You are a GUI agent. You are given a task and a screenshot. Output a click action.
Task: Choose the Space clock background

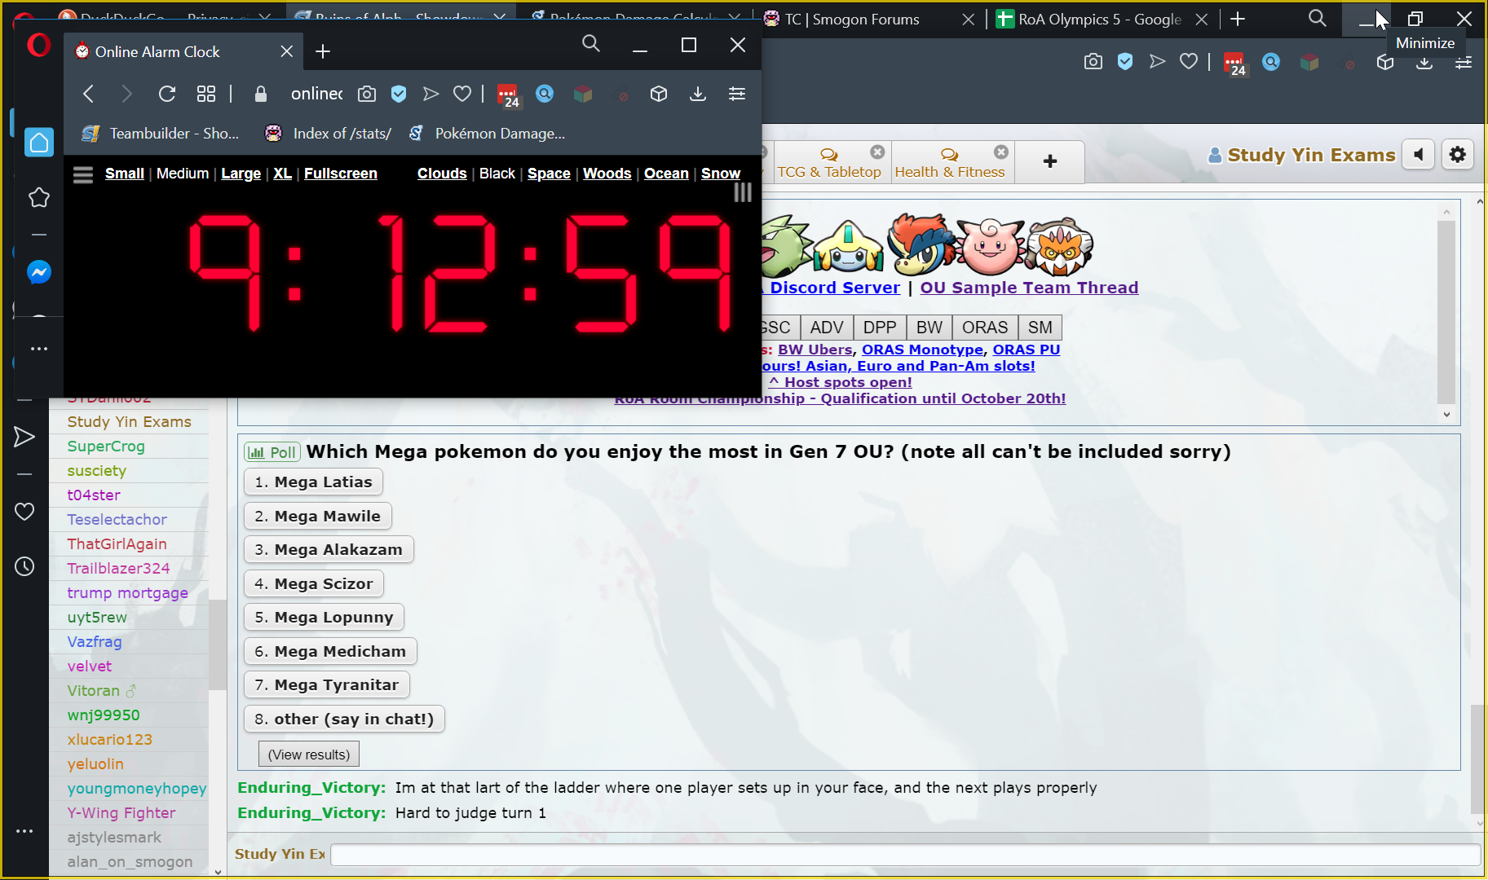click(x=549, y=174)
